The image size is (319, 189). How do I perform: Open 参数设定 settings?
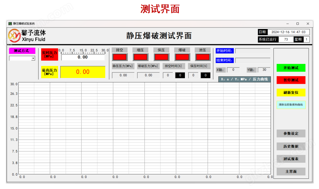pyautogui.click(x=291, y=133)
